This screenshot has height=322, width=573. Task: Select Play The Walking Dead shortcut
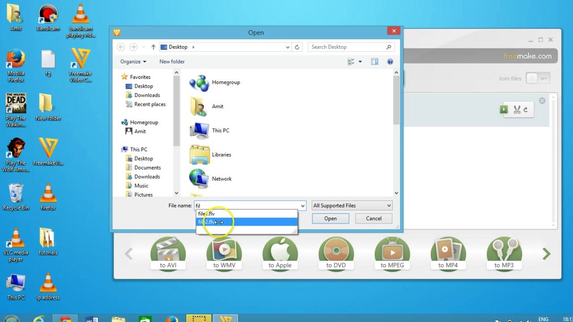click(x=16, y=110)
